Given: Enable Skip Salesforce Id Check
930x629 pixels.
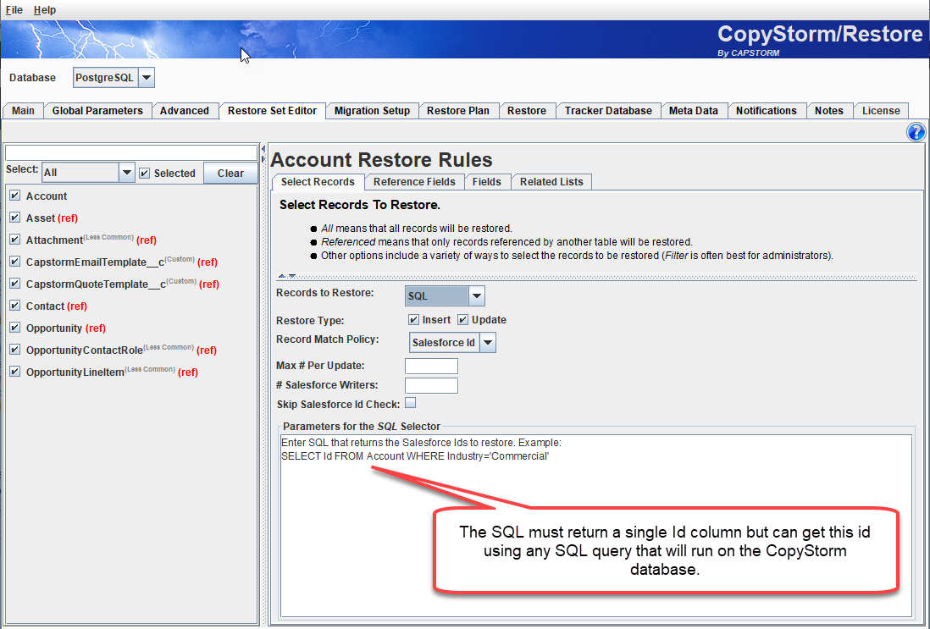Looking at the screenshot, I should 411,403.
